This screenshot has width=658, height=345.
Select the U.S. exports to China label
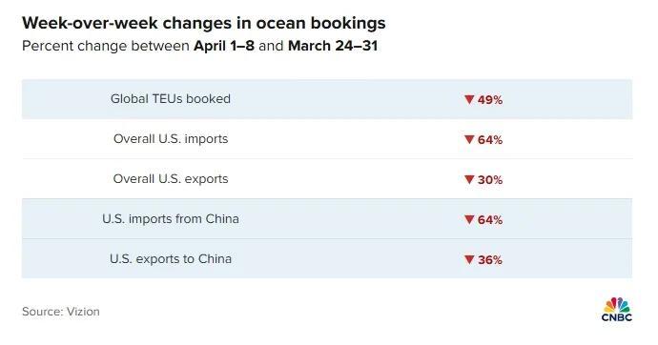(171, 258)
